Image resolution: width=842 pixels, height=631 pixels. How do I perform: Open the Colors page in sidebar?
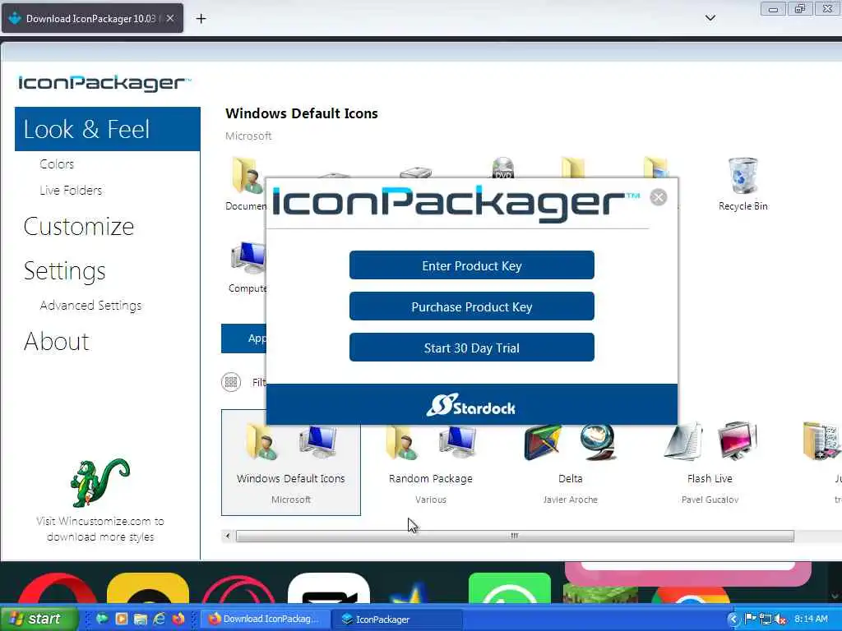pos(57,164)
